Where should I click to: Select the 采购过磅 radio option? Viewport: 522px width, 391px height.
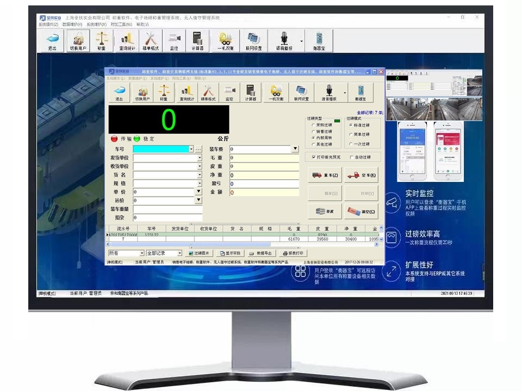313,125
